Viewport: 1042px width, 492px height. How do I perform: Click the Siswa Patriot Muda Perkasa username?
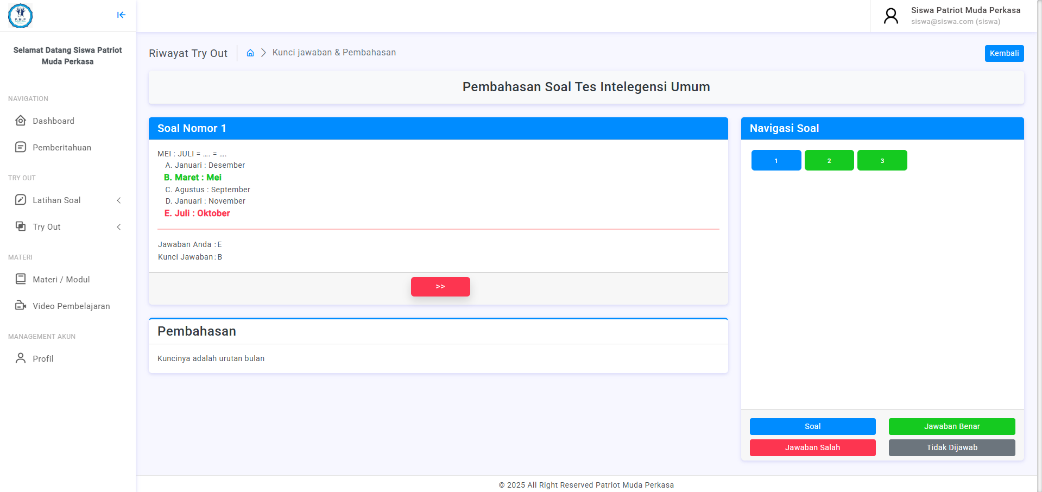pos(965,10)
